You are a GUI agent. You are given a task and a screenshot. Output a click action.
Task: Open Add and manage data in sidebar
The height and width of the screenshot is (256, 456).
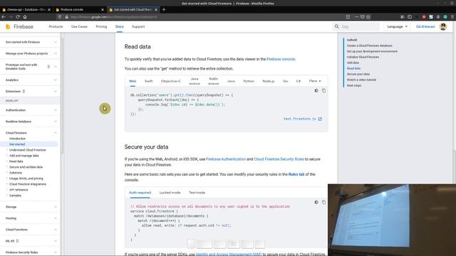tap(24, 156)
